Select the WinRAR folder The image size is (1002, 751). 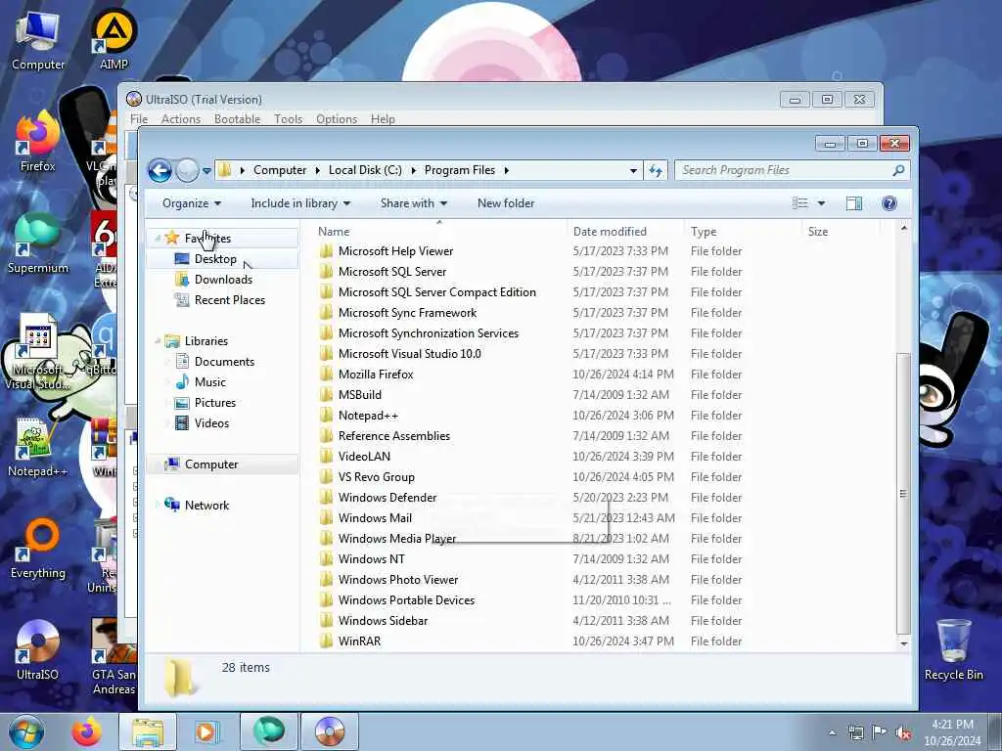tap(359, 641)
